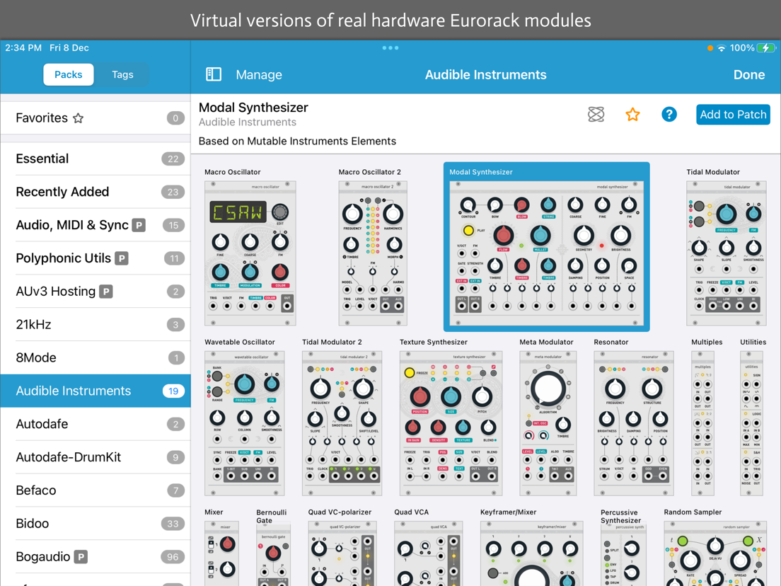Open the Polyphonic Utils pack

coord(95,258)
